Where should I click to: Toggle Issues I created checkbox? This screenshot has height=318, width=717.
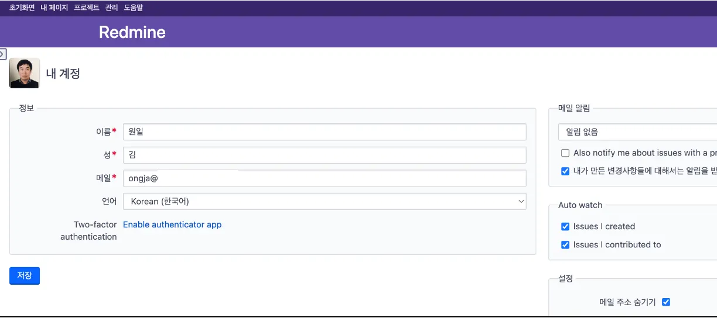point(565,227)
